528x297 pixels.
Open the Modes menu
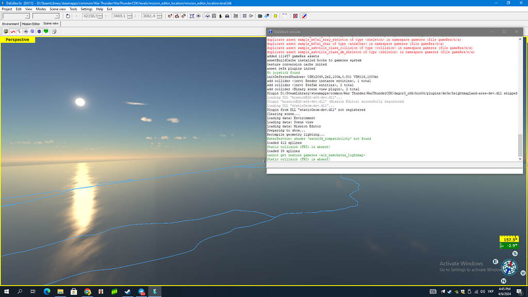click(x=41, y=9)
